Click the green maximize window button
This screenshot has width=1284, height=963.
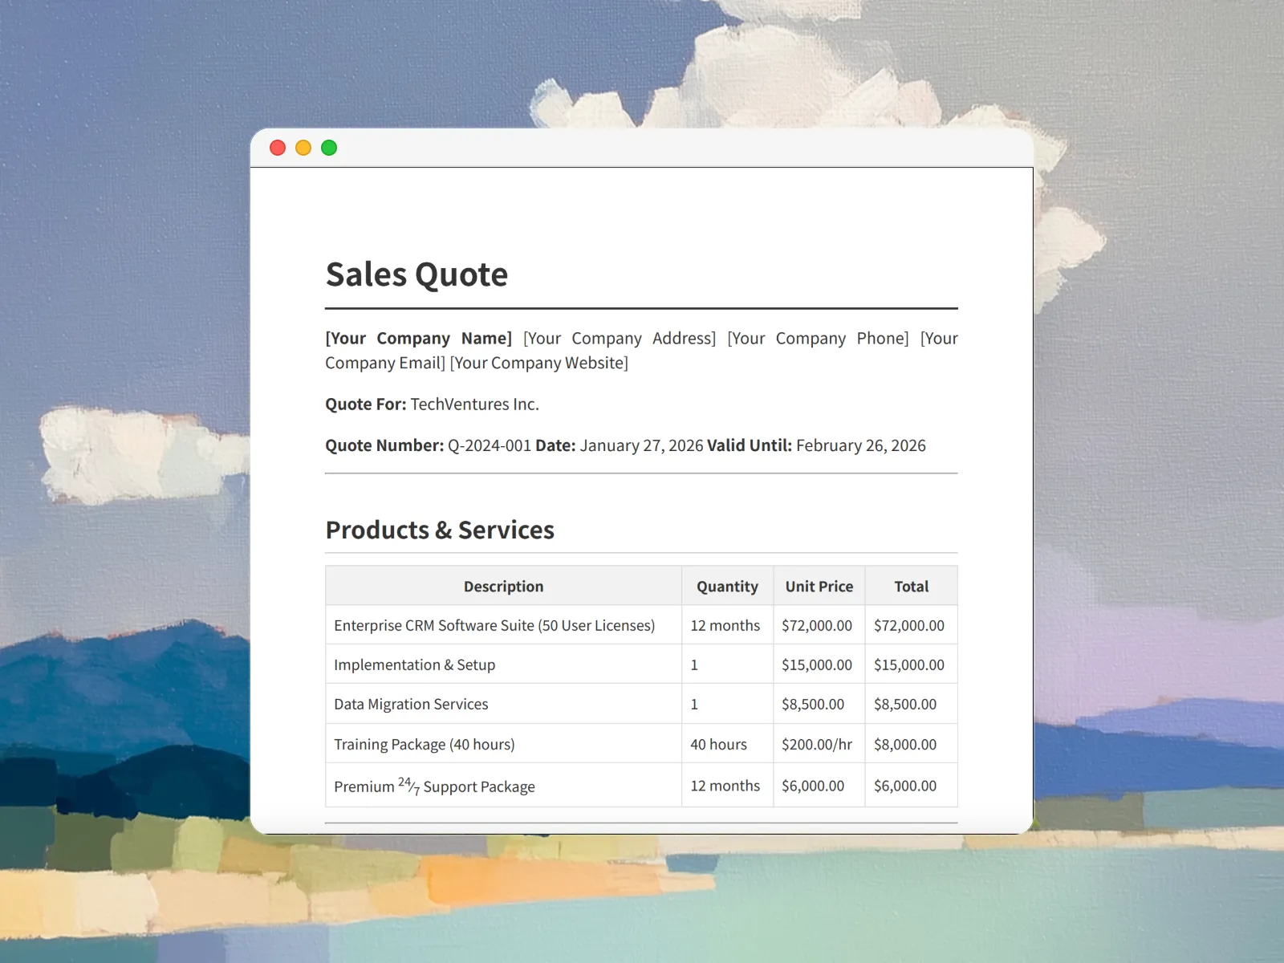(329, 148)
